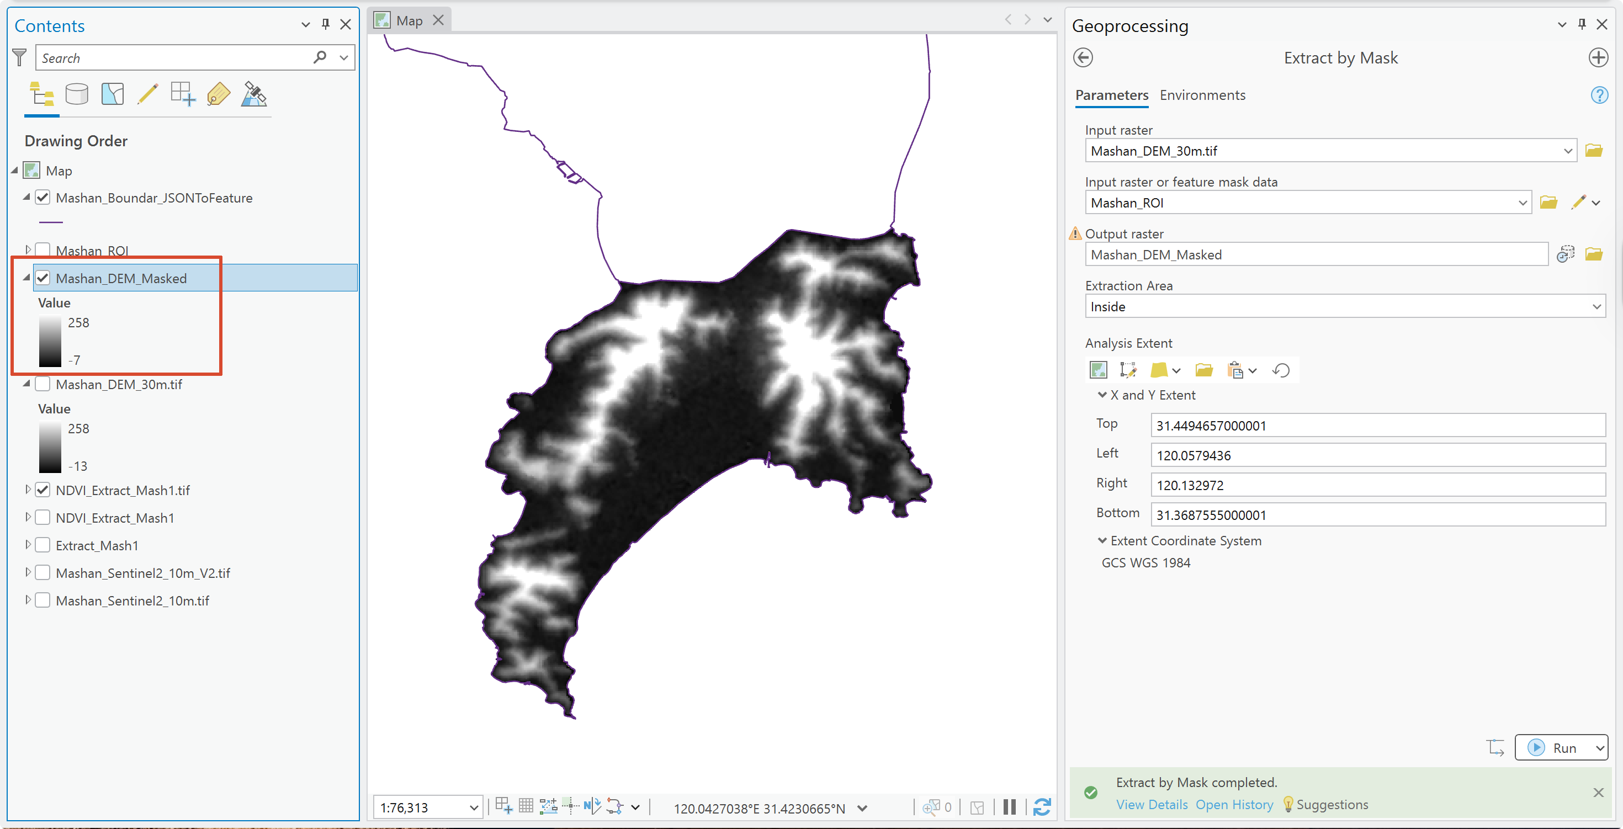
Task: Refresh the map view in status bar
Action: (1042, 807)
